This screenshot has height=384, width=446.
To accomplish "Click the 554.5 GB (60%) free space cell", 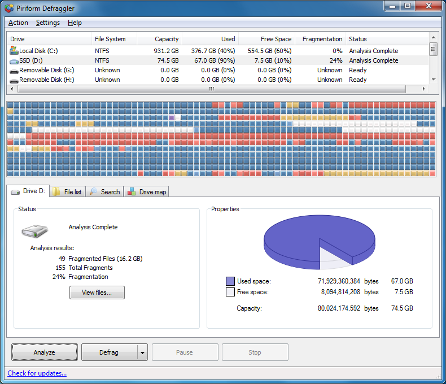I will point(269,51).
